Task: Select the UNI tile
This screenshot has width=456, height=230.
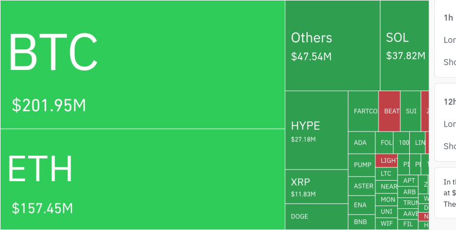Action: [x=387, y=211]
